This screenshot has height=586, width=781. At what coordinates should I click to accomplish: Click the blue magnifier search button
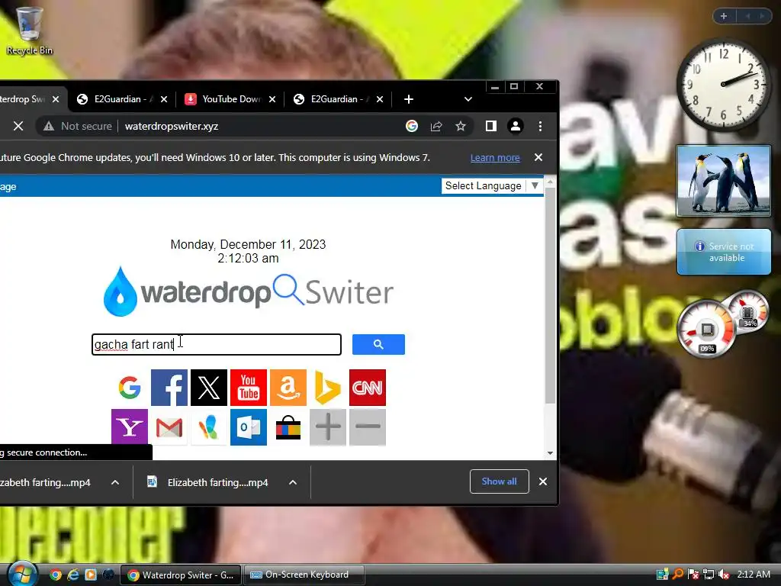[x=378, y=344]
